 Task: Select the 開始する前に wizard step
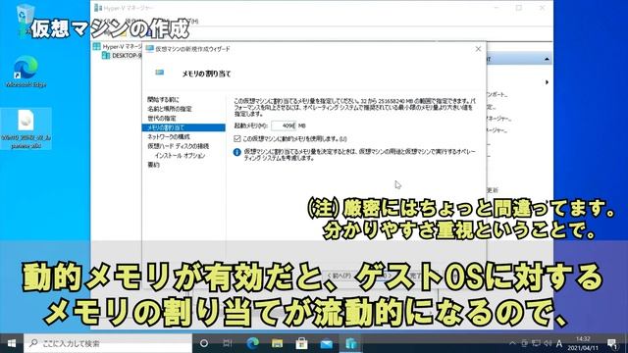click(x=163, y=100)
